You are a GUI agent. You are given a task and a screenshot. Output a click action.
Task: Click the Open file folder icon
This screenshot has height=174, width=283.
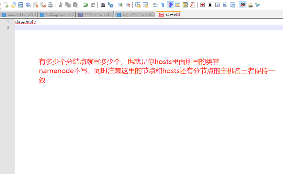[13, 5]
